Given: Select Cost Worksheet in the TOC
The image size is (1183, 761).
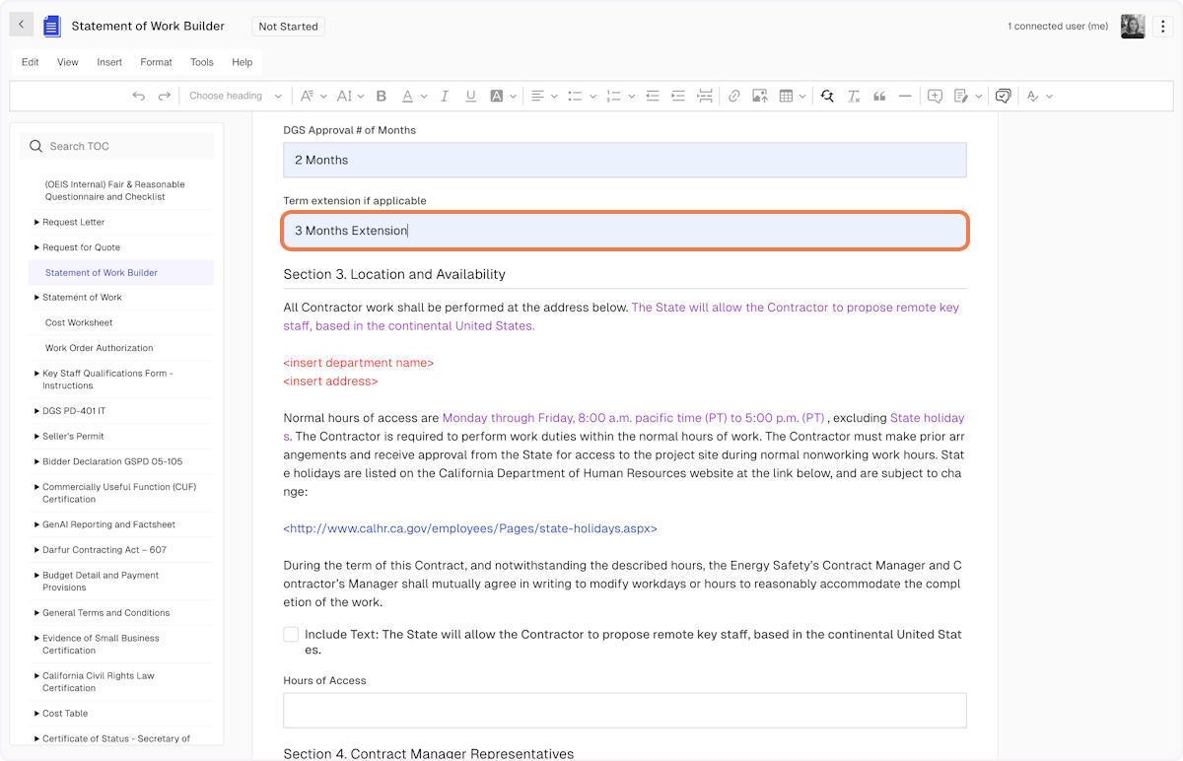Looking at the screenshot, I should [x=79, y=322].
